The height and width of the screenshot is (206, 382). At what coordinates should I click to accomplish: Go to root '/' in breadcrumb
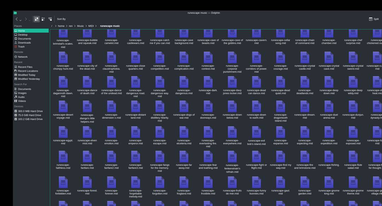coord(52,26)
